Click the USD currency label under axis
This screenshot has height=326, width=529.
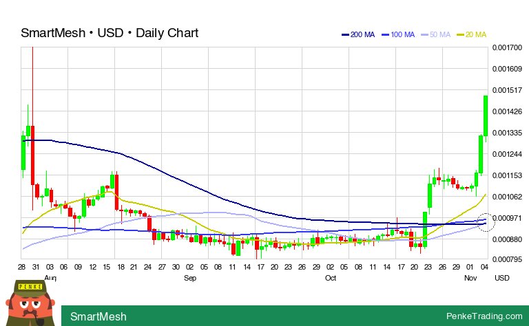point(501,278)
